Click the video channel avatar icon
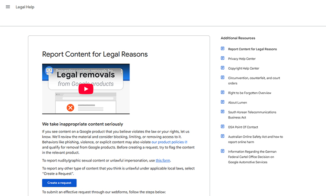Viewport: 326px width, 196px height. (49, 71)
